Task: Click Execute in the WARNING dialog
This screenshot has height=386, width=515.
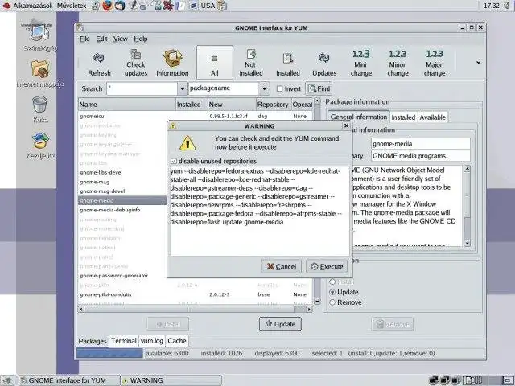Action: (327, 266)
